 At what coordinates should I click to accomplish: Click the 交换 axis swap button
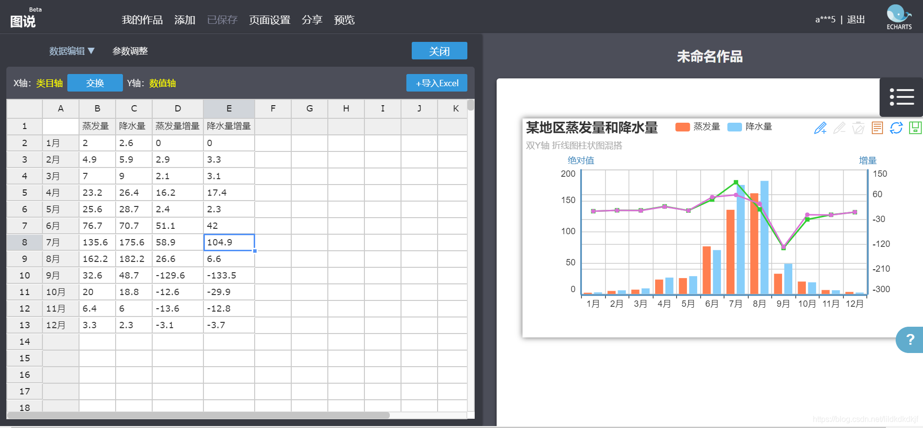click(95, 83)
